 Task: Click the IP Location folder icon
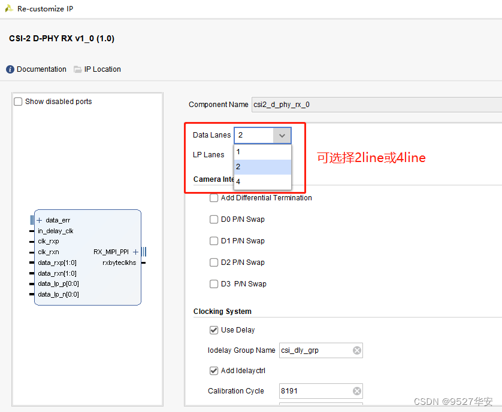click(x=78, y=69)
